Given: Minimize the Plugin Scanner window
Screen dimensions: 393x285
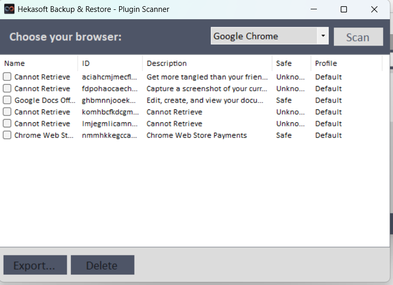Looking at the screenshot, I should click(314, 9).
